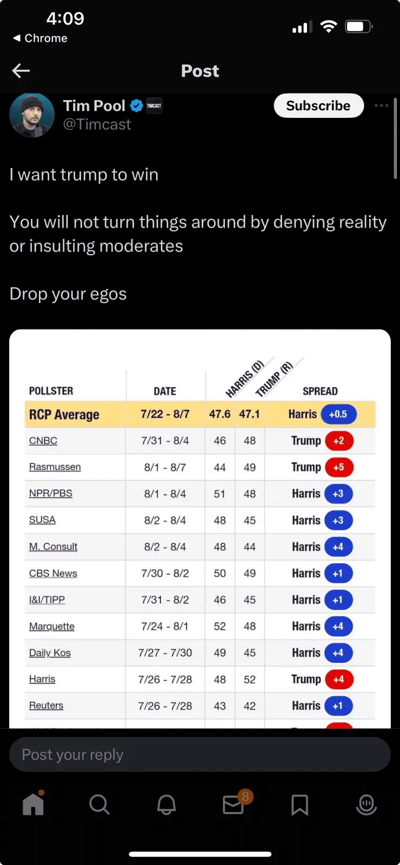Tap the home indicator bar
400x865 pixels.
200,854
